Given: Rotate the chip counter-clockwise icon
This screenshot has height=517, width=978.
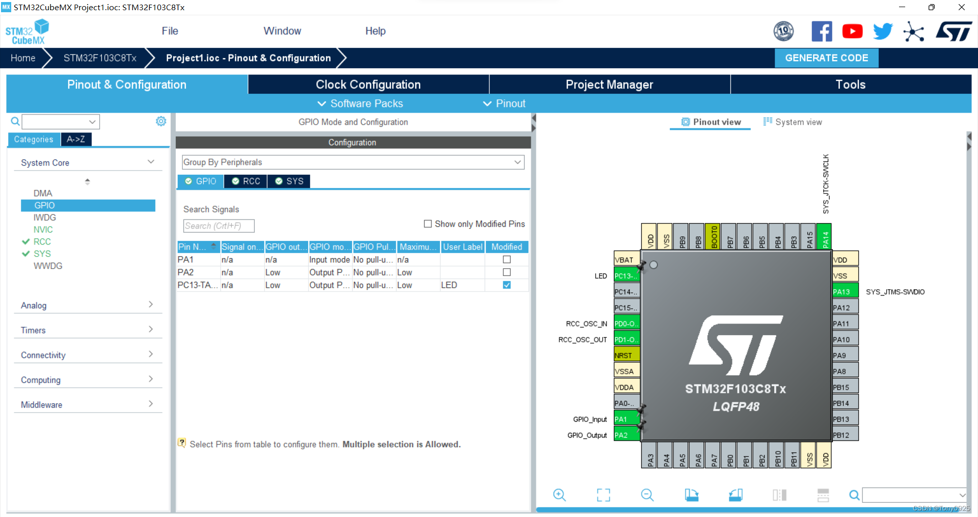Looking at the screenshot, I should [736, 495].
